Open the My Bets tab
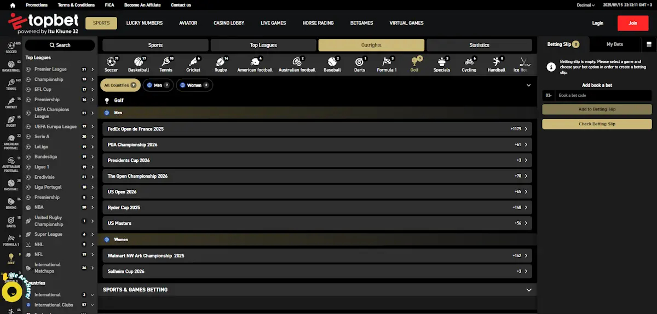Viewport: 657px width, 314px height. pos(614,44)
